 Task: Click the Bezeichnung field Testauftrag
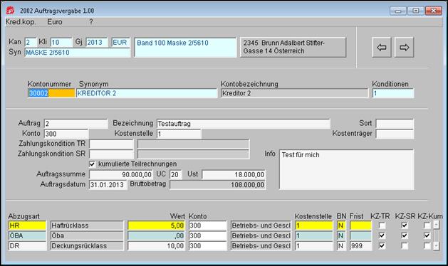click(x=244, y=124)
